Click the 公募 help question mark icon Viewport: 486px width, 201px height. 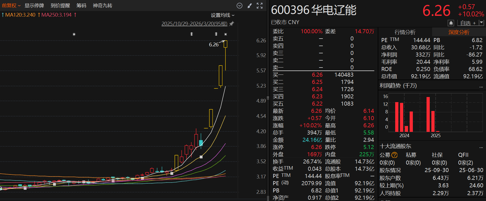(394, 155)
